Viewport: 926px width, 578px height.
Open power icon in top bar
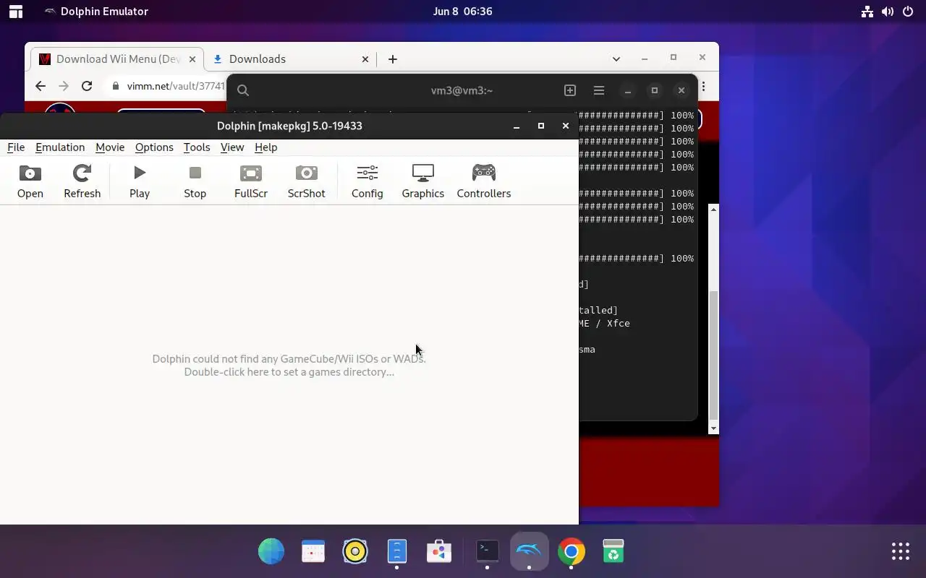(908, 12)
